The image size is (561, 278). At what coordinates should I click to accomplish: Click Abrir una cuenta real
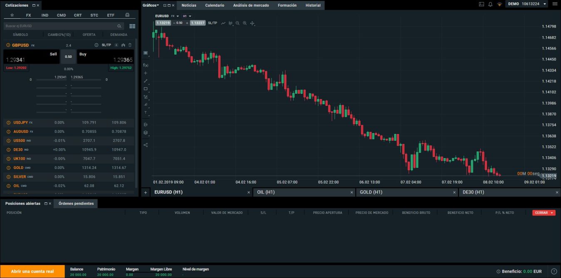(x=32, y=271)
